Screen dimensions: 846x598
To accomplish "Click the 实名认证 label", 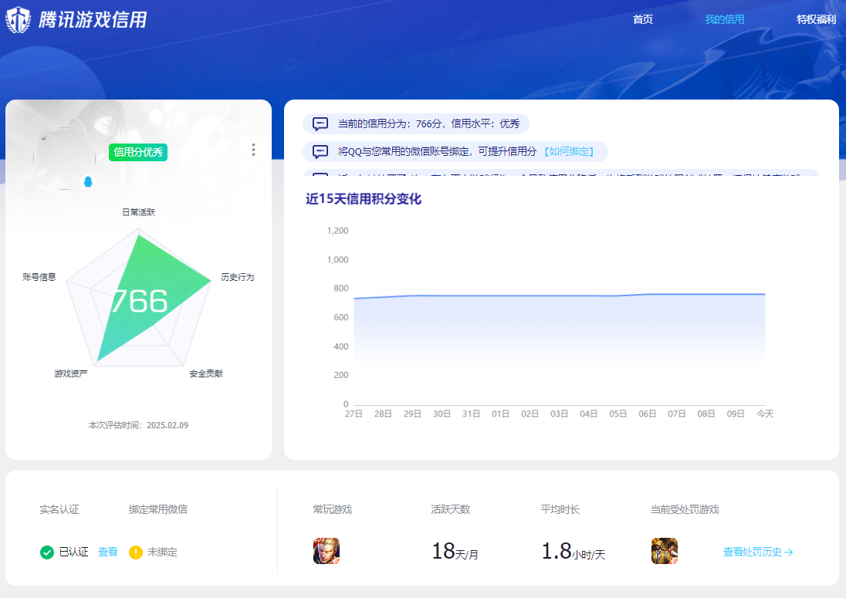I will coord(59,509).
